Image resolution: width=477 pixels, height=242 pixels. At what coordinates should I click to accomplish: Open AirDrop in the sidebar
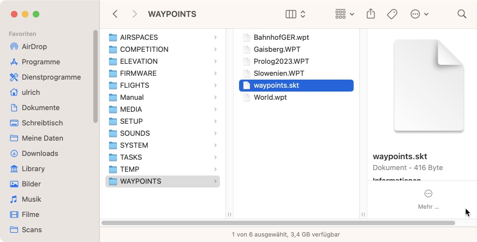(x=35, y=47)
